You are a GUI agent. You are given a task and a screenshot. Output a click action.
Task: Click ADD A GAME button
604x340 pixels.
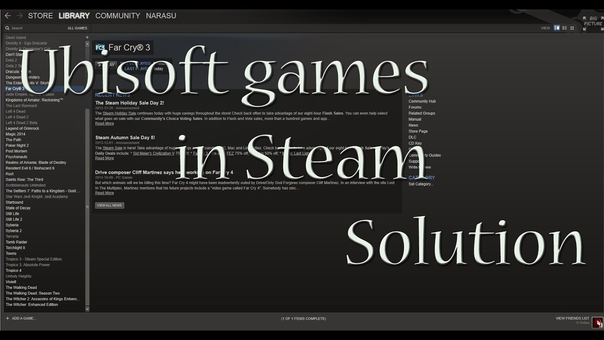tap(24, 318)
